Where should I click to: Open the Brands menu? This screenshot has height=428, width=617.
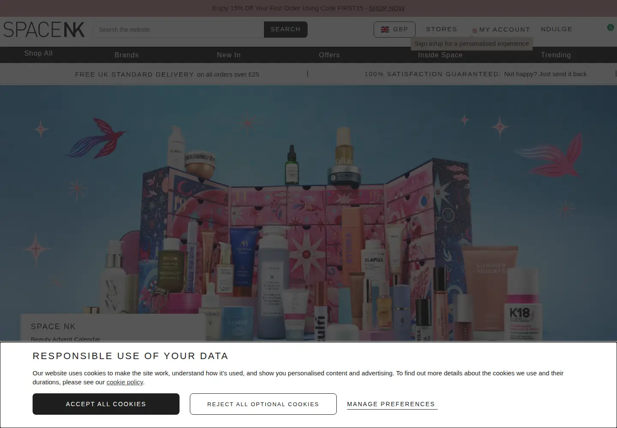126,55
